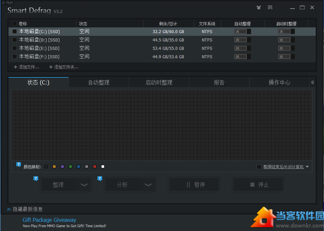The height and width of the screenshot is (231, 324).
Task: Check the box for 本地磁盘(D:) [SSD]
Action: coord(15,40)
